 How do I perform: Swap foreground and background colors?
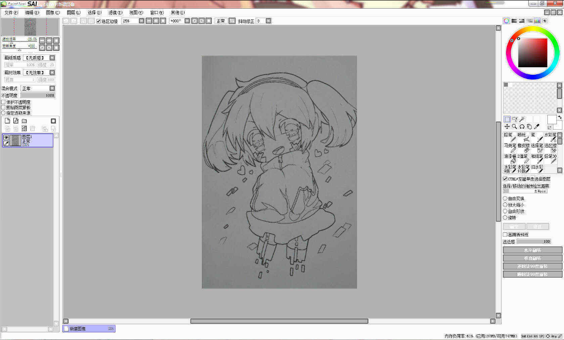point(560,117)
